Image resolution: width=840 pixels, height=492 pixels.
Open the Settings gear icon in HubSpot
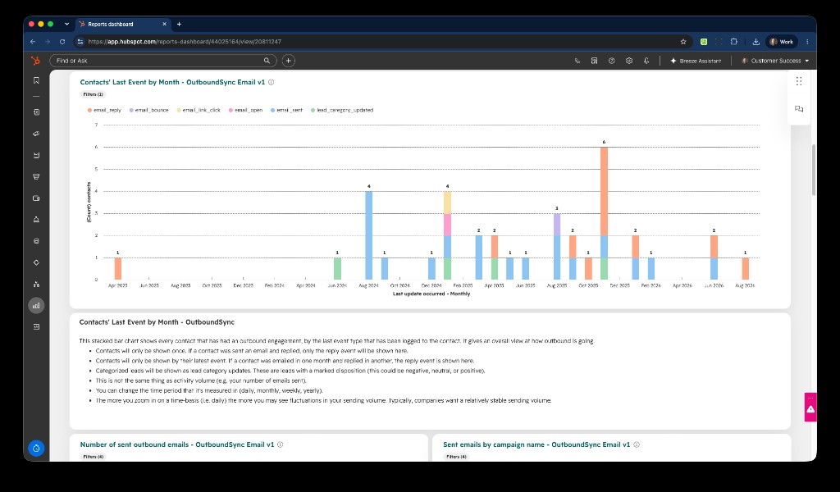629,61
